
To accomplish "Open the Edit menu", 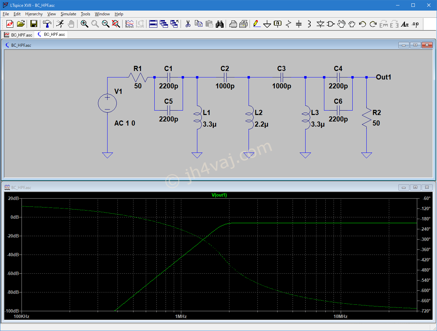I will (17, 14).
